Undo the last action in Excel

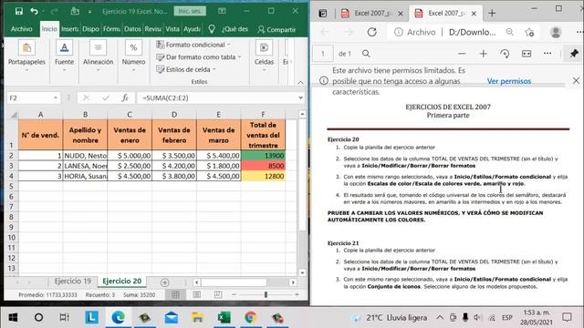(35, 11)
